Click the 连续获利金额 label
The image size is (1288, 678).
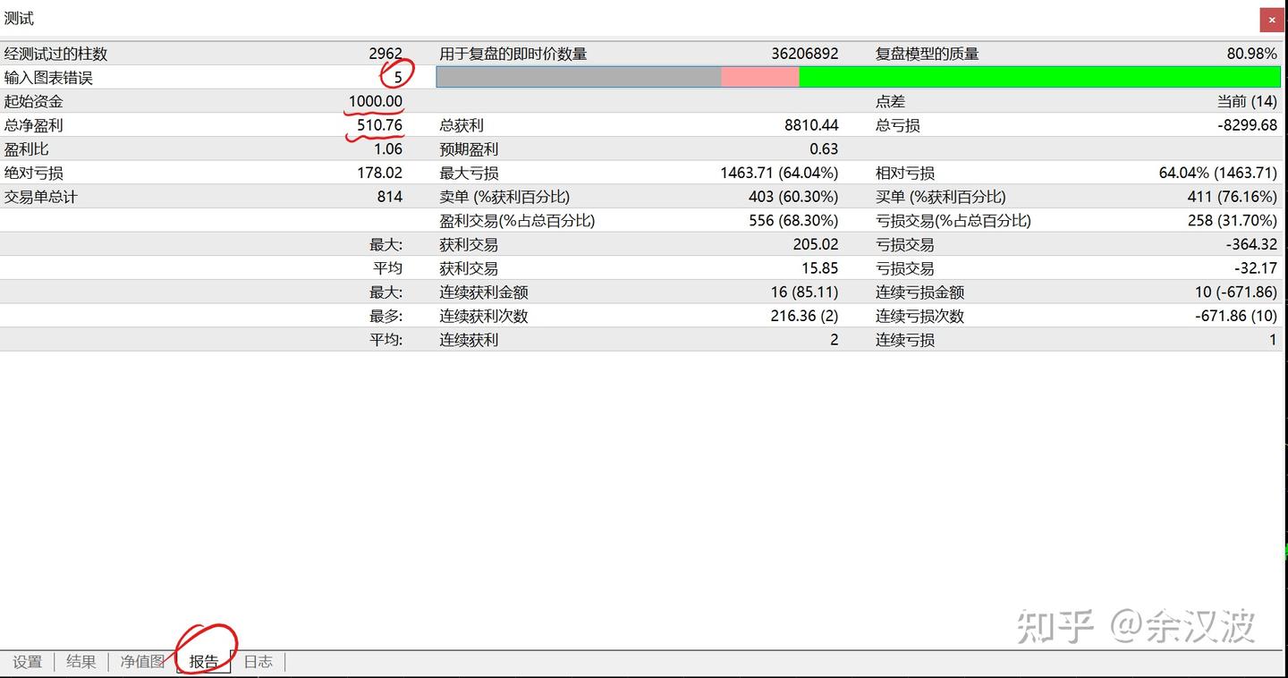tap(484, 292)
